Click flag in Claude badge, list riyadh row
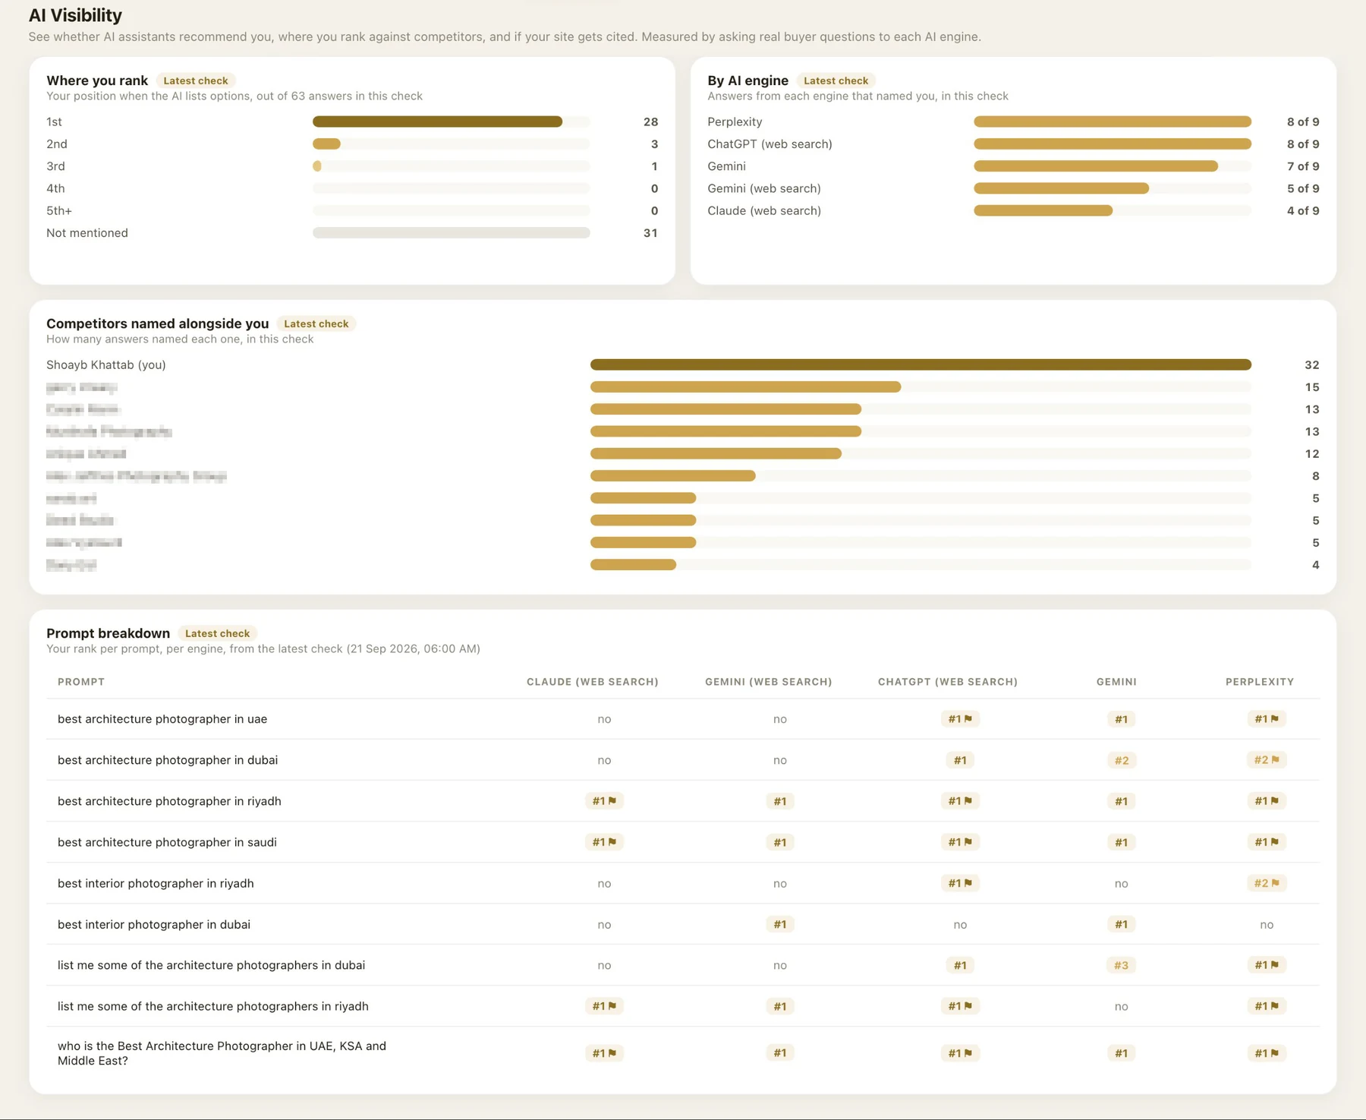Screen dimensions: 1366x1120 [612, 1005]
